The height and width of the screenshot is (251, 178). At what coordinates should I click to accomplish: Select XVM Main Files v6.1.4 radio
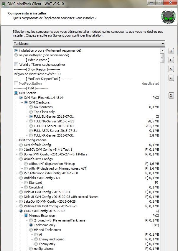click(x=21, y=98)
